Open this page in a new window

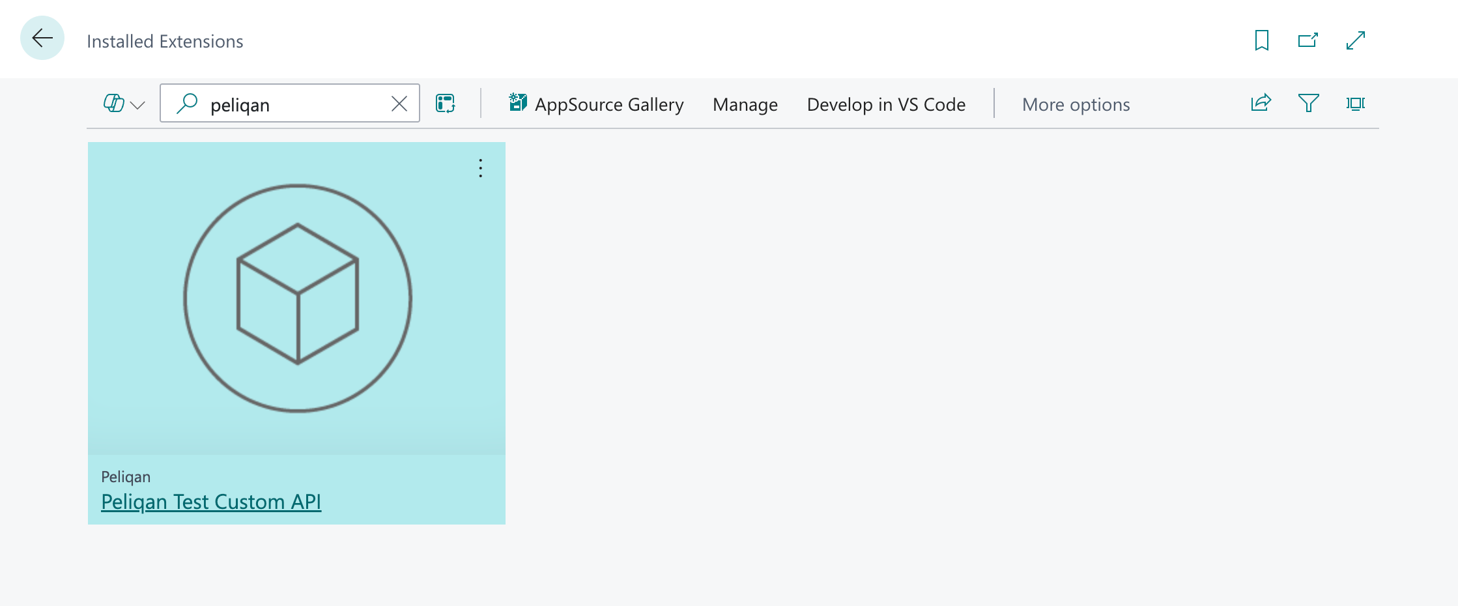point(1308,40)
